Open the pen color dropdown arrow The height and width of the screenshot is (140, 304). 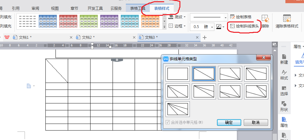point(224,27)
